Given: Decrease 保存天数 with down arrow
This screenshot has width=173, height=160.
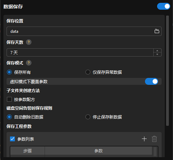Looking at the screenshot, I should coord(157,54).
